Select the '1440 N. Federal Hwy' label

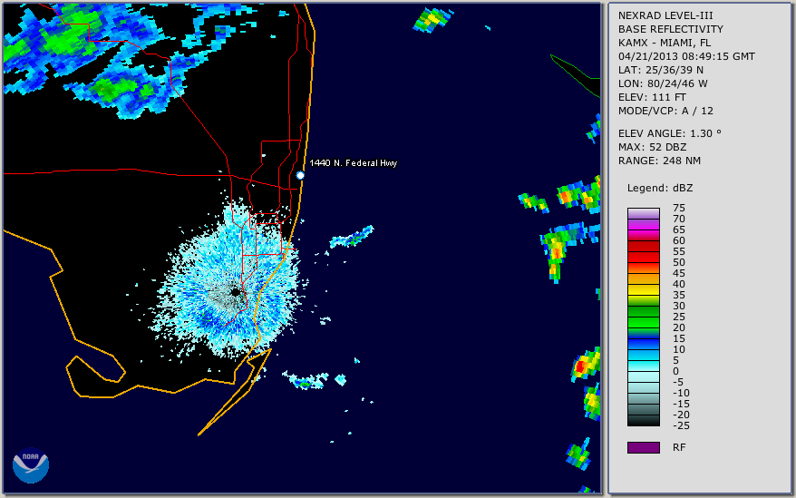pos(354,162)
